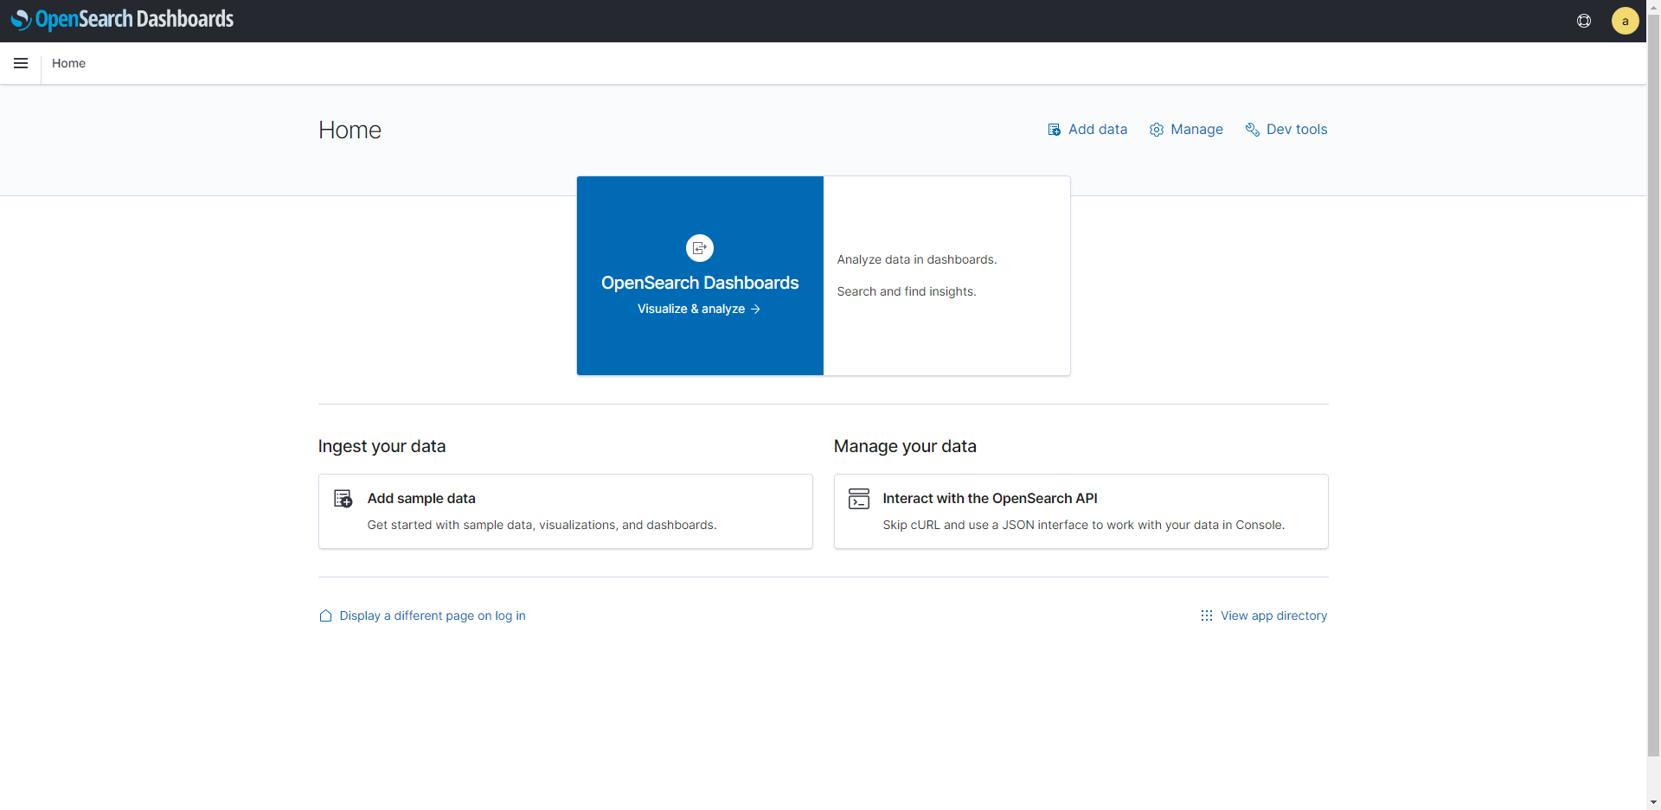
Task: Click the Dev tools wrench icon
Action: 1252,130
